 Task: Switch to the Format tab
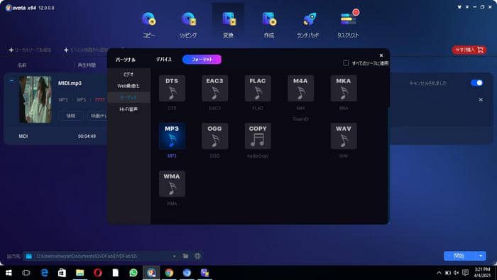point(202,59)
